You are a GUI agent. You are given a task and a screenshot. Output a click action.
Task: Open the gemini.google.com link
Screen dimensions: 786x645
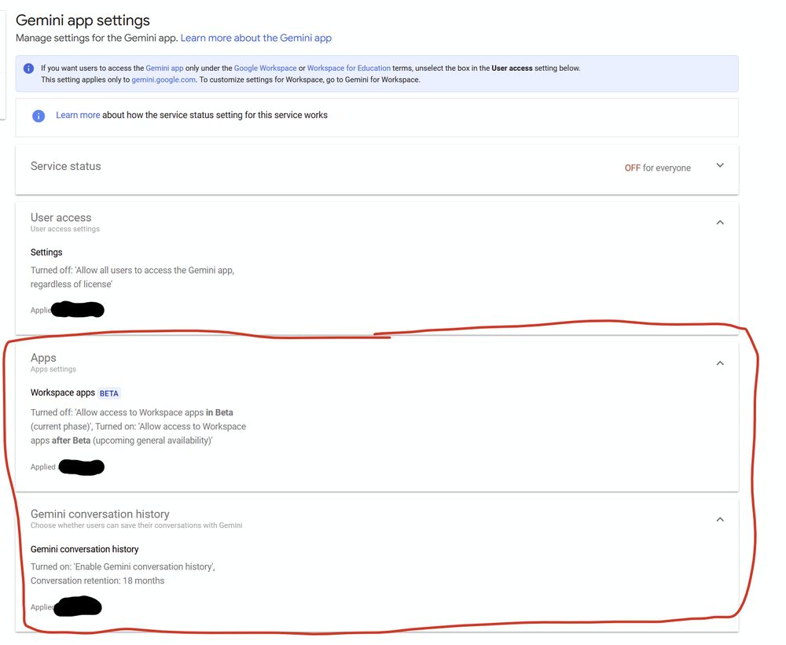click(x=163, y=79)
